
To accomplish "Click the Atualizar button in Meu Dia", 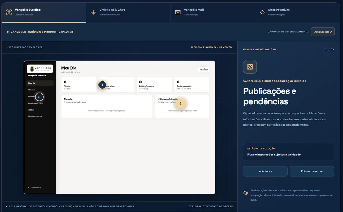I will 204,69.
